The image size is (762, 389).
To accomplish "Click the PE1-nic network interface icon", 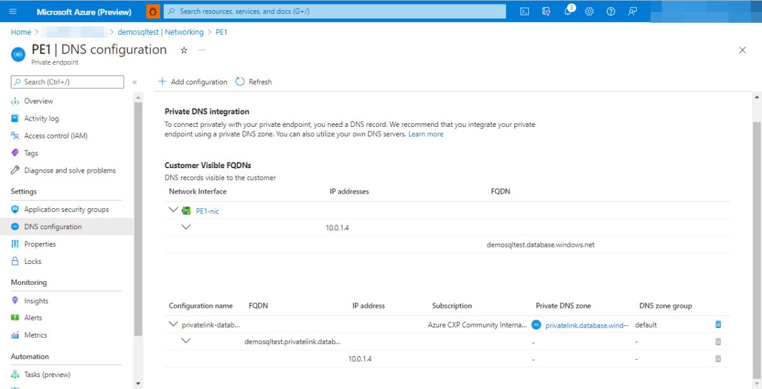I will (187, 211).
